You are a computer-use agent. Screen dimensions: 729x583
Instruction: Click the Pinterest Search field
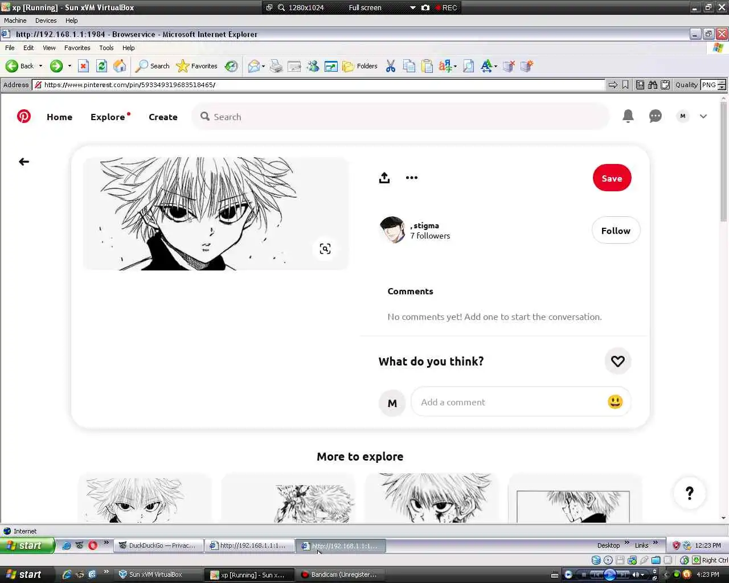pyautogui.click(x=402, y=117)
